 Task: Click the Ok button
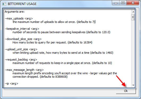[126, 91]
